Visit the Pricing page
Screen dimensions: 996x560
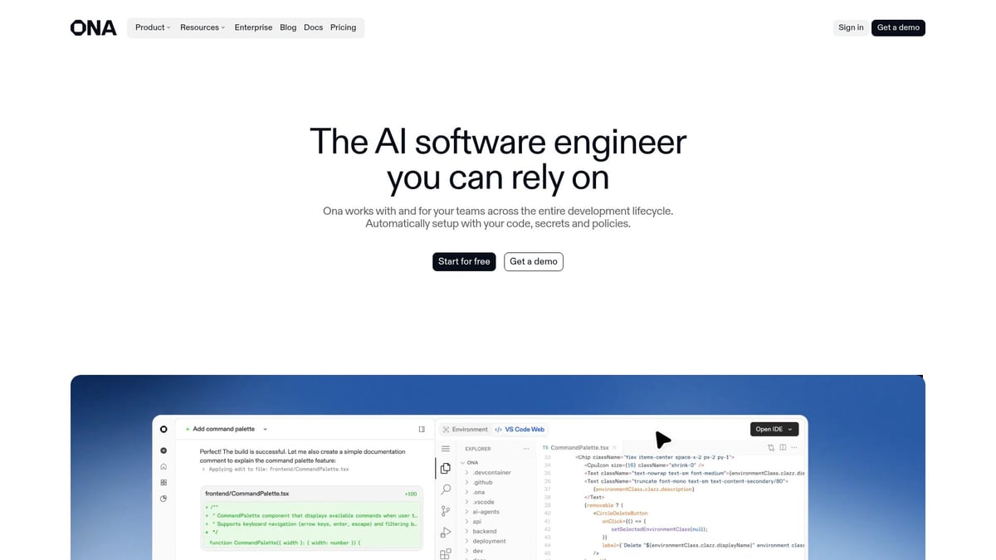pos(343,27)
